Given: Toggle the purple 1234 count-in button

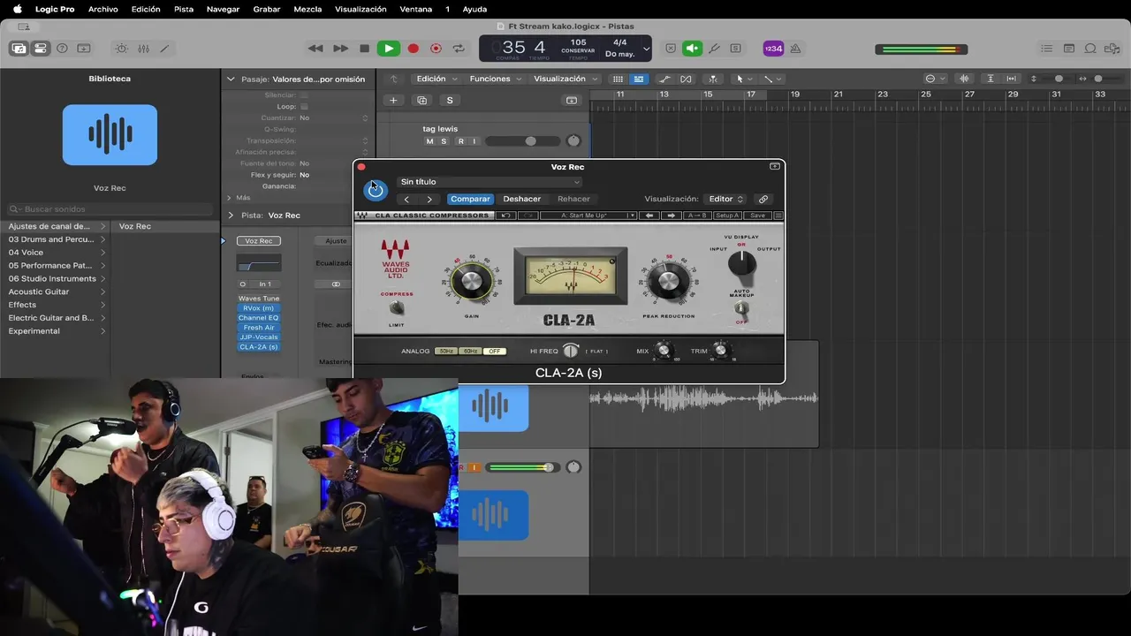Looking at the screenshot, I should pyautogui.click(x=773, y=49).
